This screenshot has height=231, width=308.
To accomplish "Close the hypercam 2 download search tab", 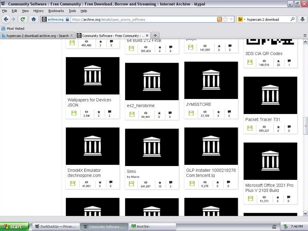I will pos(72,35).
